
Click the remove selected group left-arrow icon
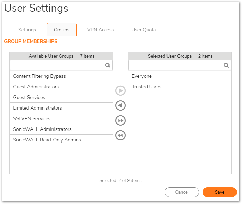click(x=120, y=105)
